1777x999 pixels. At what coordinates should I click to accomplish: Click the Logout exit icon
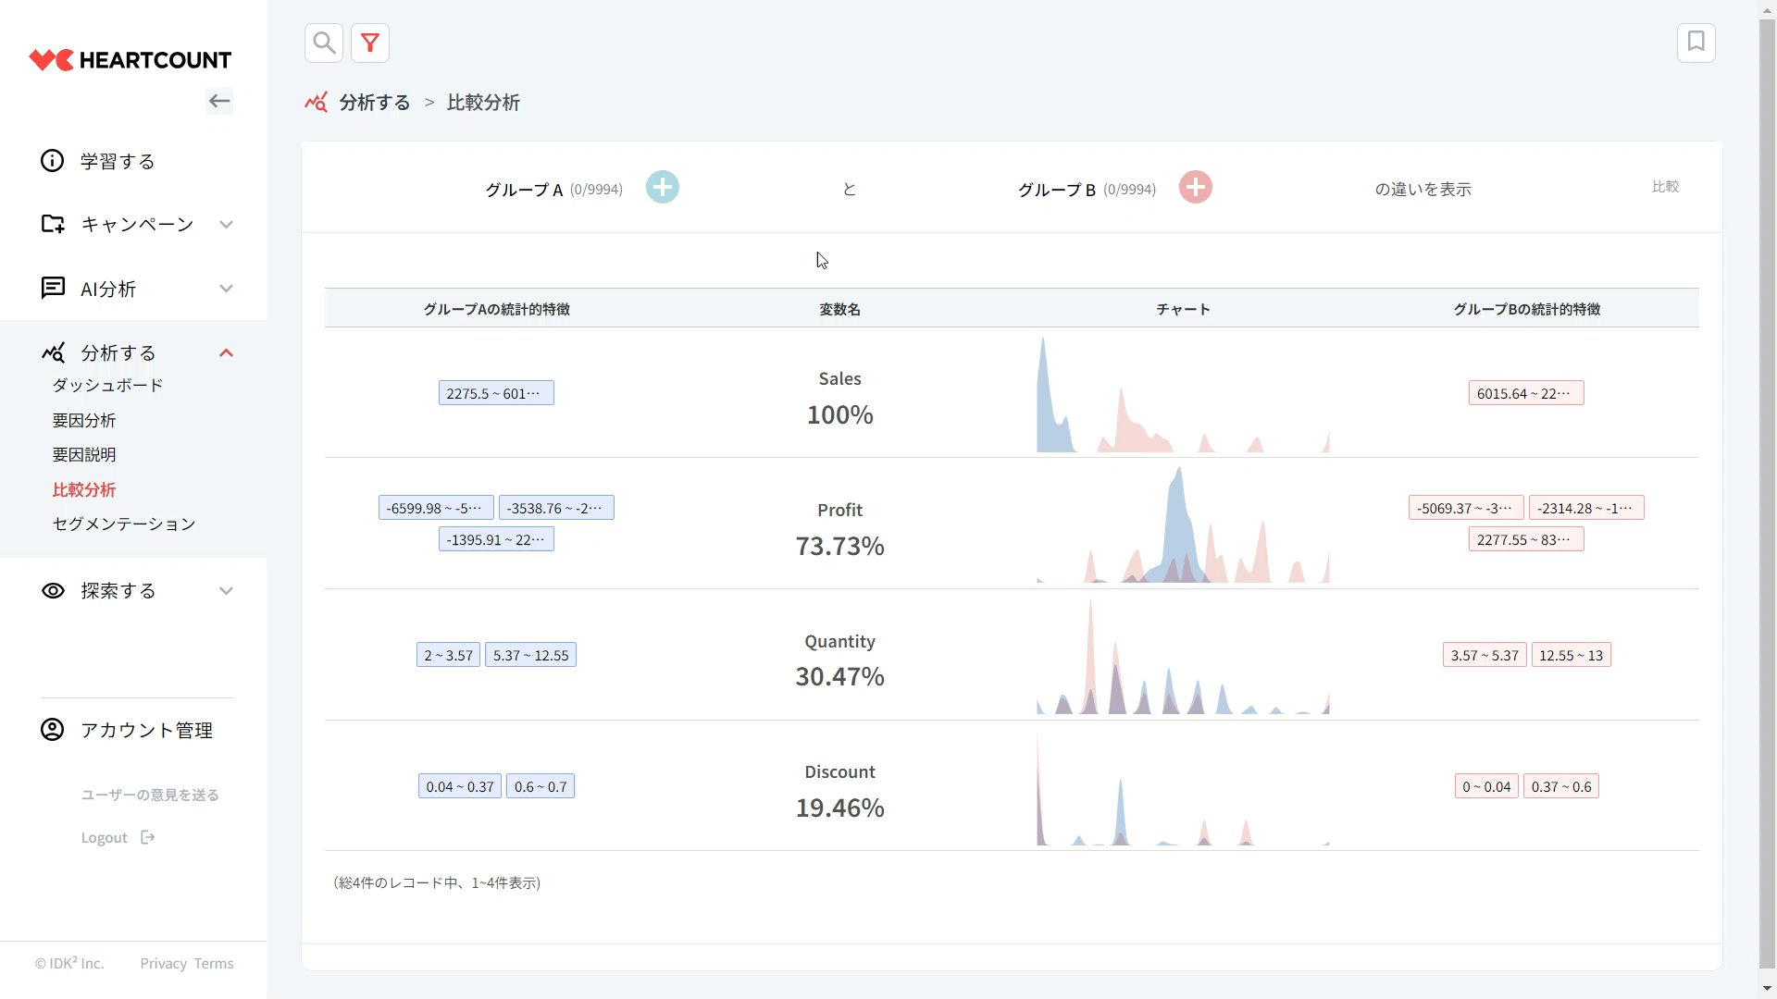click(148, 837)
